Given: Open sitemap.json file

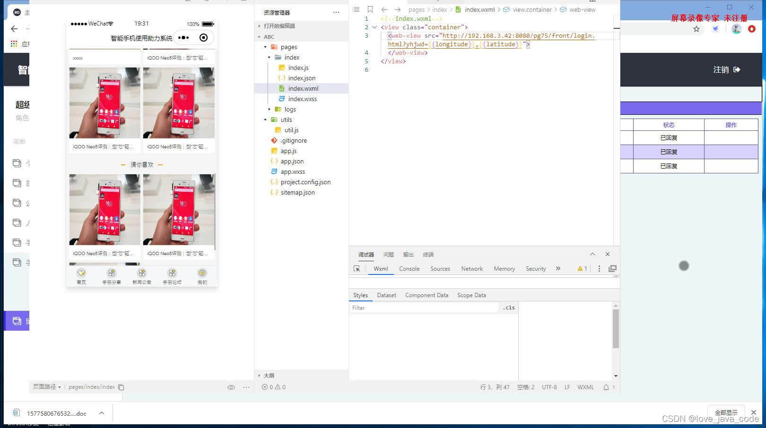Looking at the screenshot, I should pyautogui.click(x=297, y=193).
